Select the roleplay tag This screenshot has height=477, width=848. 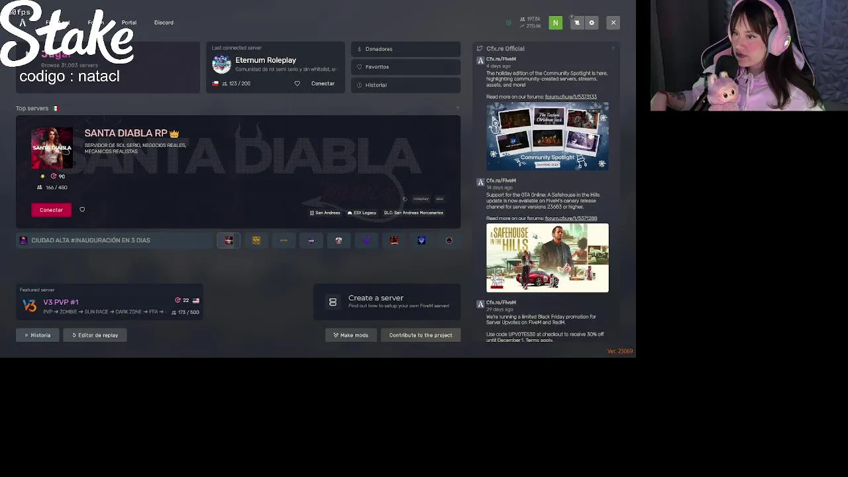421,199
